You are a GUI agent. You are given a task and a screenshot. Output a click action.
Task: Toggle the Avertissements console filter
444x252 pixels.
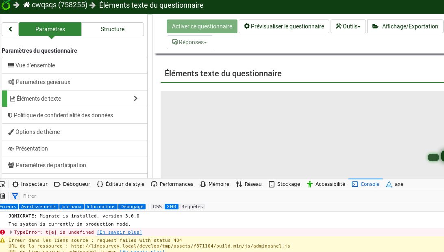point(39,207)
